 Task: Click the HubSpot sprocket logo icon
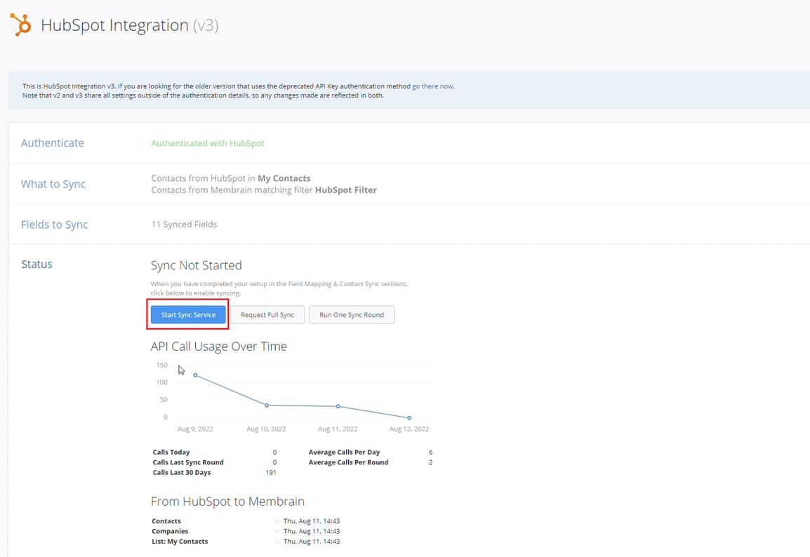click(x=20, y=25)
